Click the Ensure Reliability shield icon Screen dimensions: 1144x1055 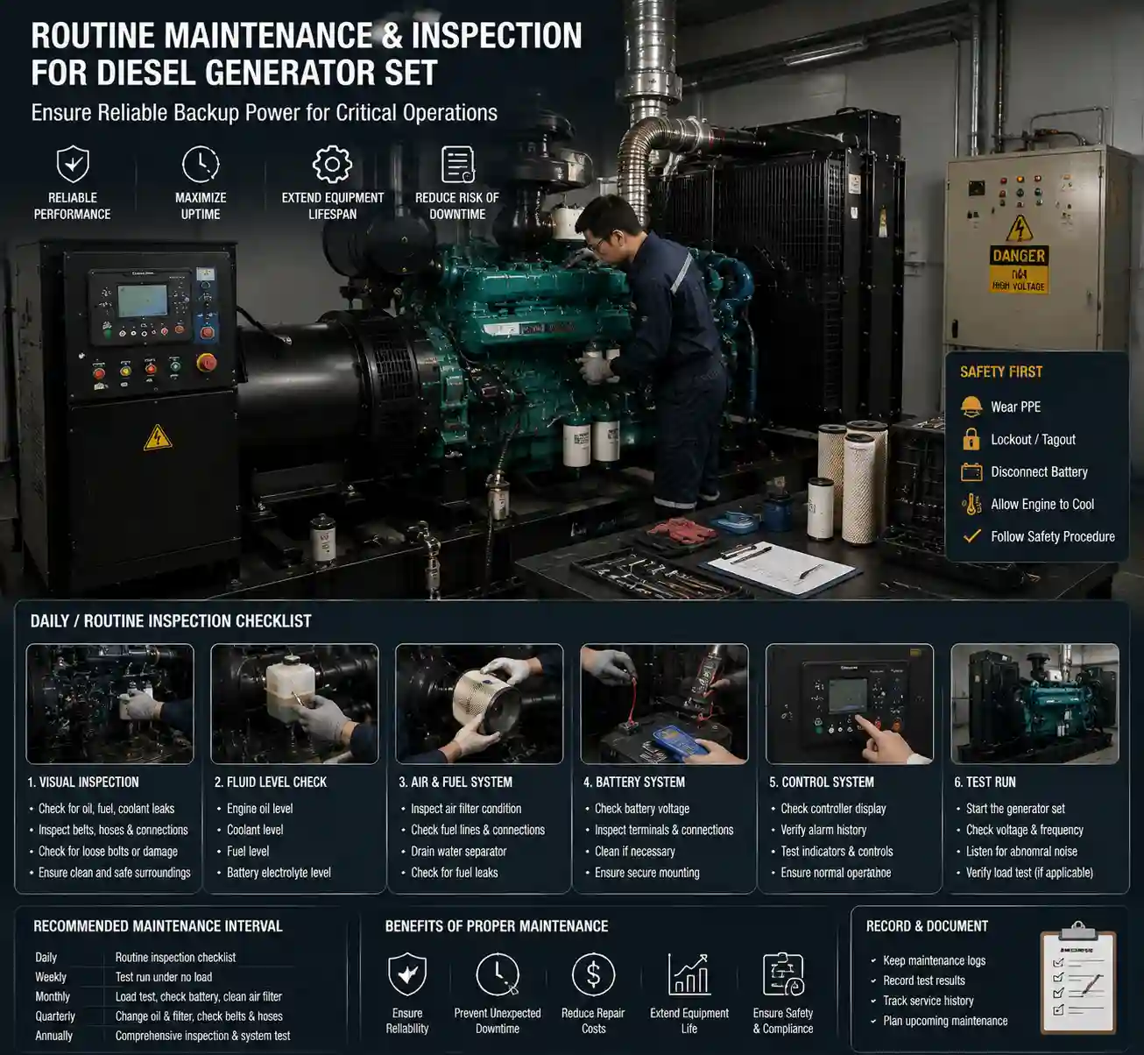pos(407,974)
